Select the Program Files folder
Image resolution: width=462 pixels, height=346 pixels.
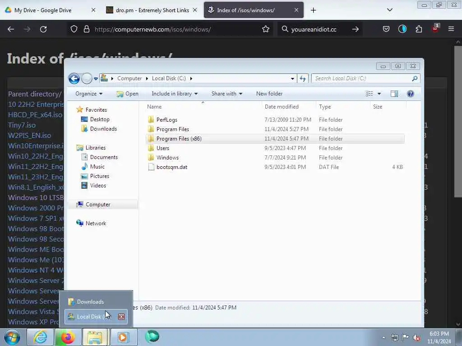275,129
